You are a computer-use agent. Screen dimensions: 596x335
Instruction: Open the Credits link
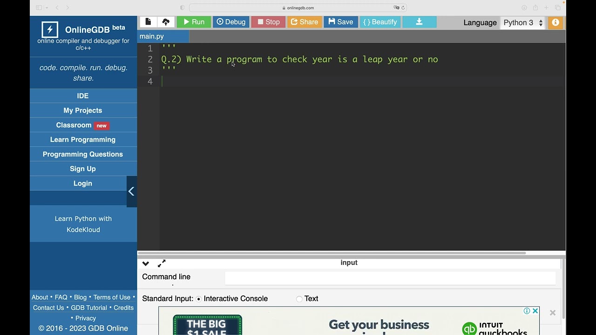coord(123,308)
